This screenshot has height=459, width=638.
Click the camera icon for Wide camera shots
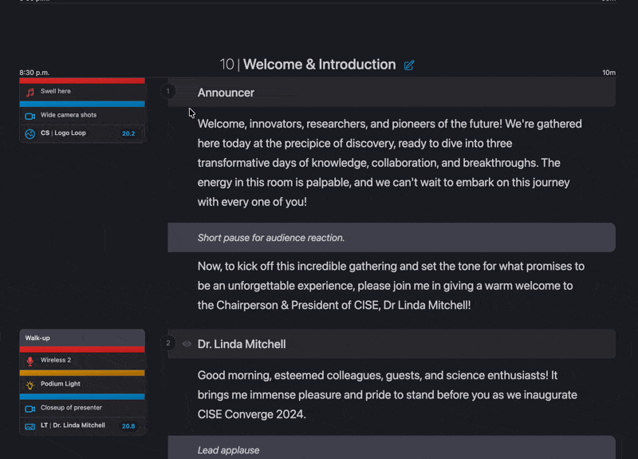click(x=30, y=116)
